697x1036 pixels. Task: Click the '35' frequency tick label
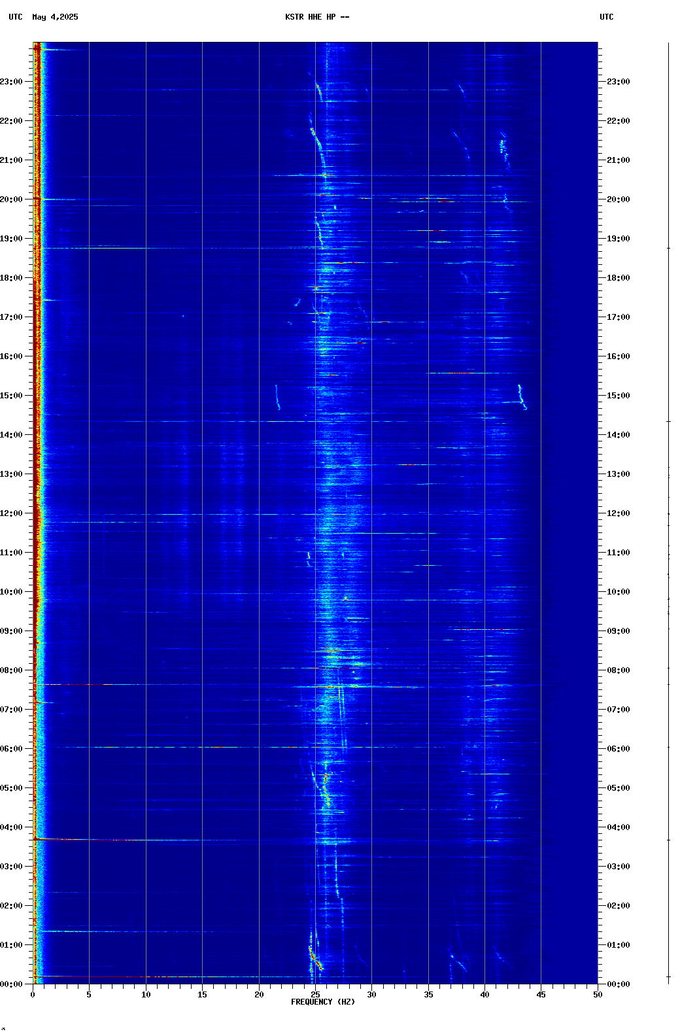coord(428,995)
